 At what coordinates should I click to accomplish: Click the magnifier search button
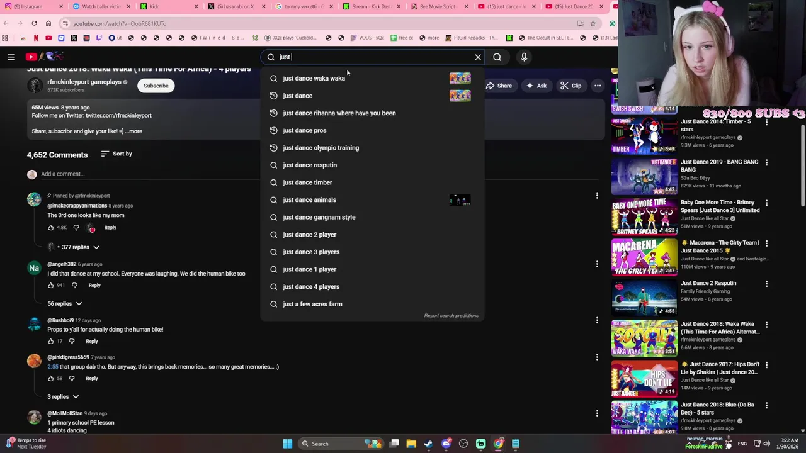[497, 57]
